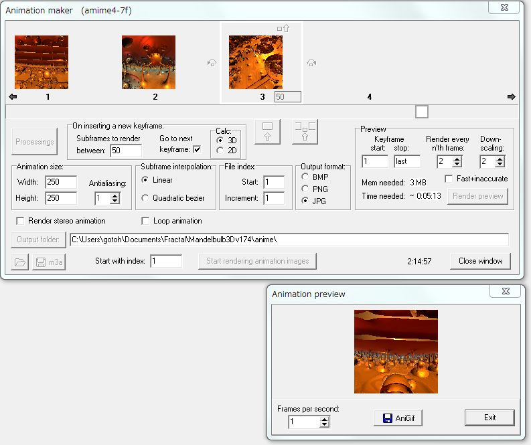Click Start rendering animation images
Viewport: 531px width, 445px height.
click(257, 261)
